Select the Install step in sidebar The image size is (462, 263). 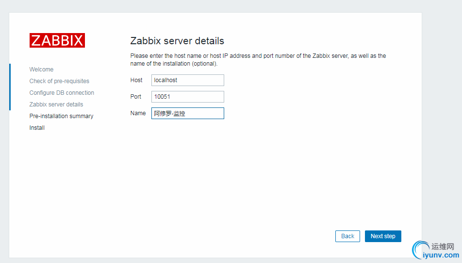point(37,128)
